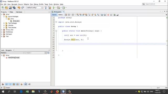Select the Array.java editor tab
The image size is (168, 94).
point(57,12)
